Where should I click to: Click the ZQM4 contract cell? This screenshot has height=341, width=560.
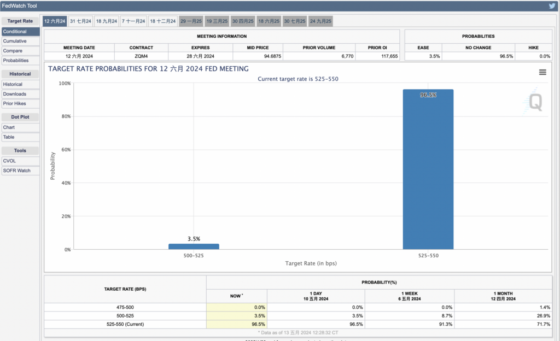[141, 56]
